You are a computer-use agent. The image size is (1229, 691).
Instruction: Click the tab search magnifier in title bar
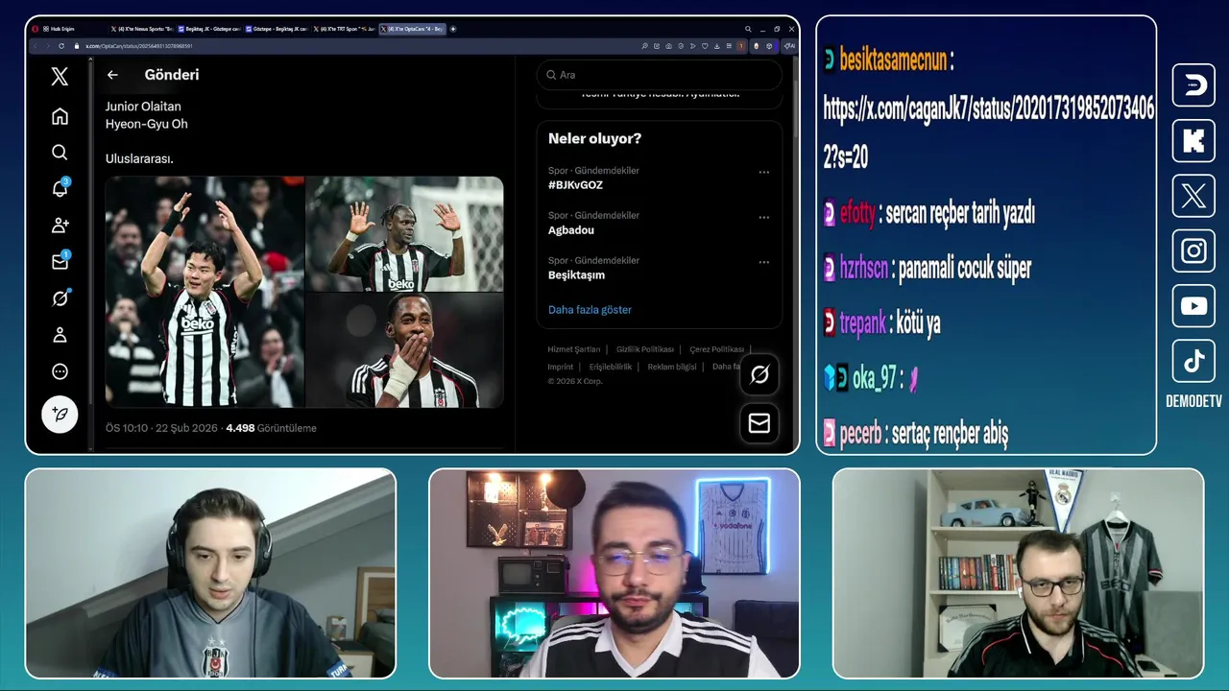[x=748, y=29]
